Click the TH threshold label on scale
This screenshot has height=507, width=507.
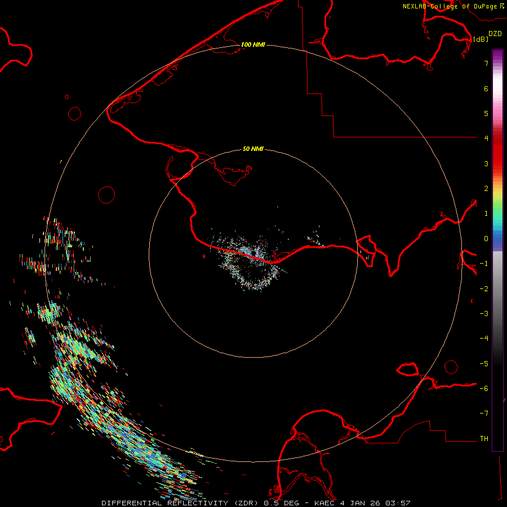pos(484,439)
